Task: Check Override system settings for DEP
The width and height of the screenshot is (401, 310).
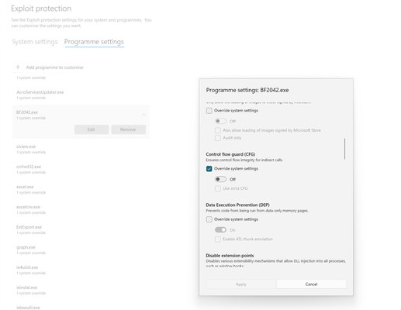Action: [x=209, y=219]
